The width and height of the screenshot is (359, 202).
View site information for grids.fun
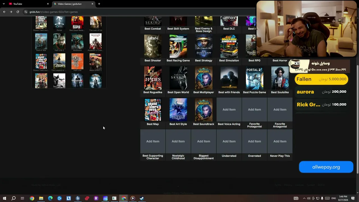coord(26,12)
